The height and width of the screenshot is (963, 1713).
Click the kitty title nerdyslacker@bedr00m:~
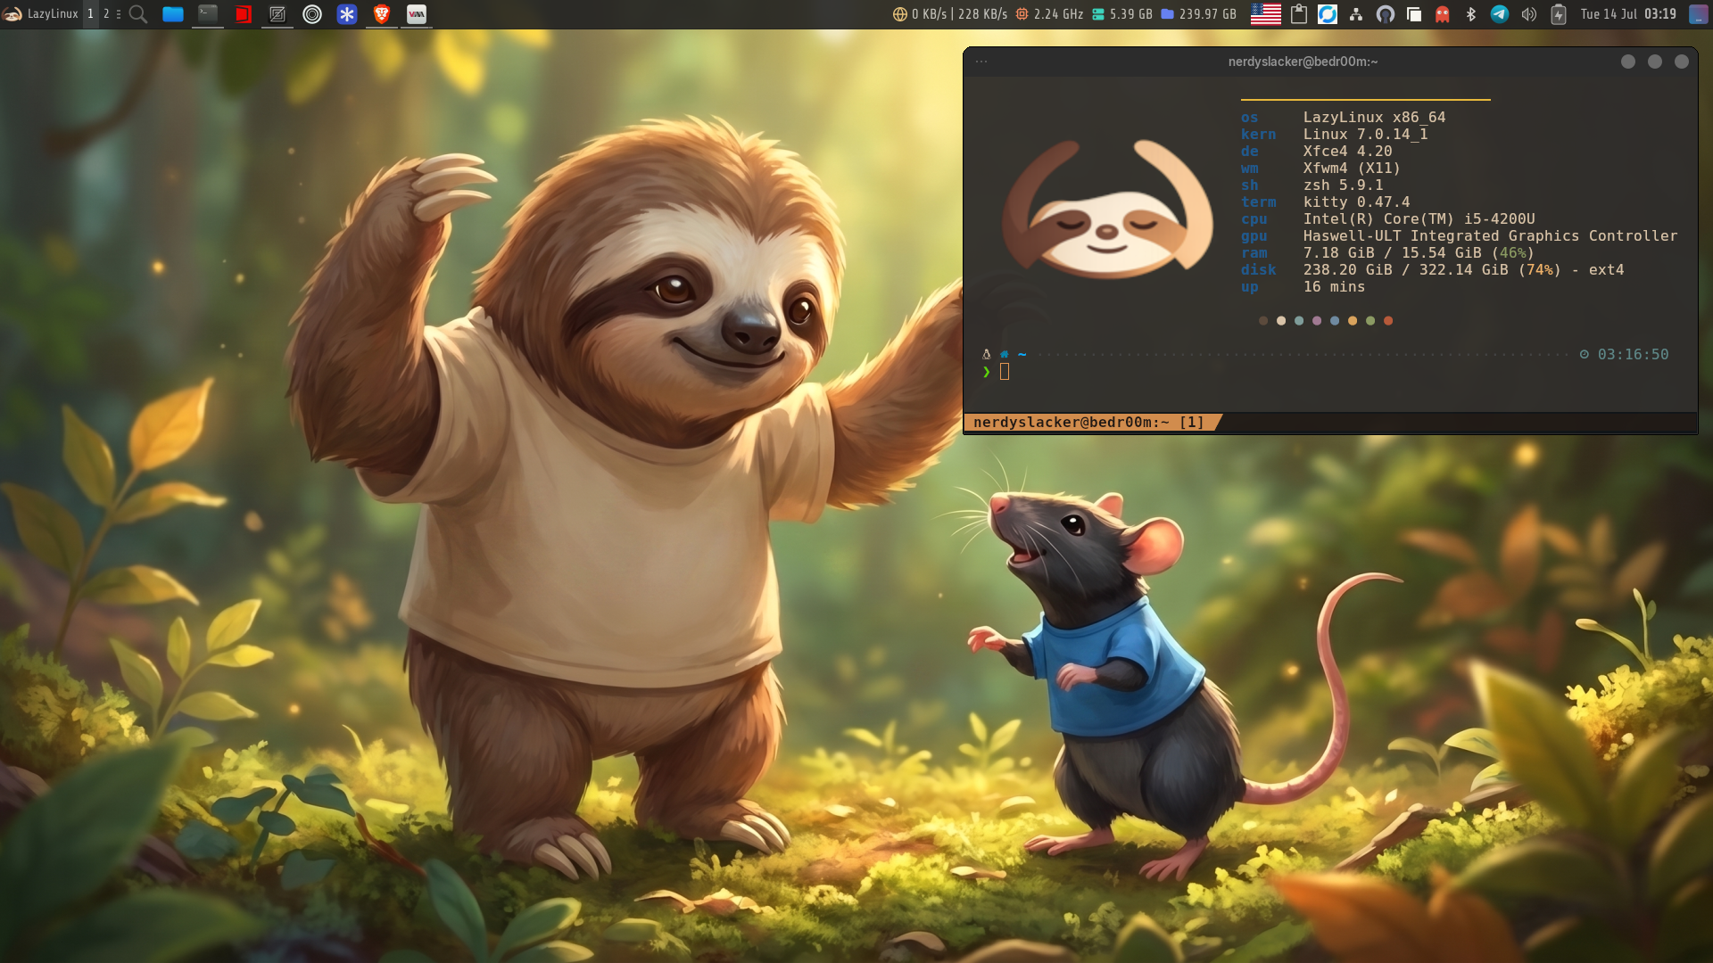pyautogui.click(x=1303, y=62)
